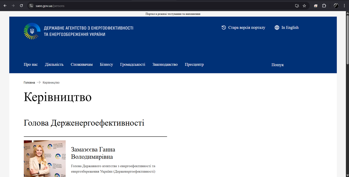Open the red extension icon in toolbar

[x=316, y=5]
